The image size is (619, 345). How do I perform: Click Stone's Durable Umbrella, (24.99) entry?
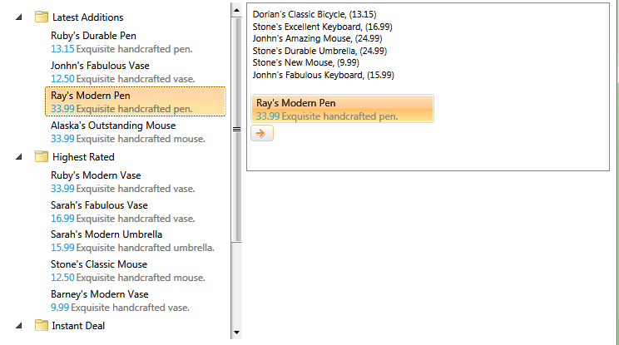point(319,51)
